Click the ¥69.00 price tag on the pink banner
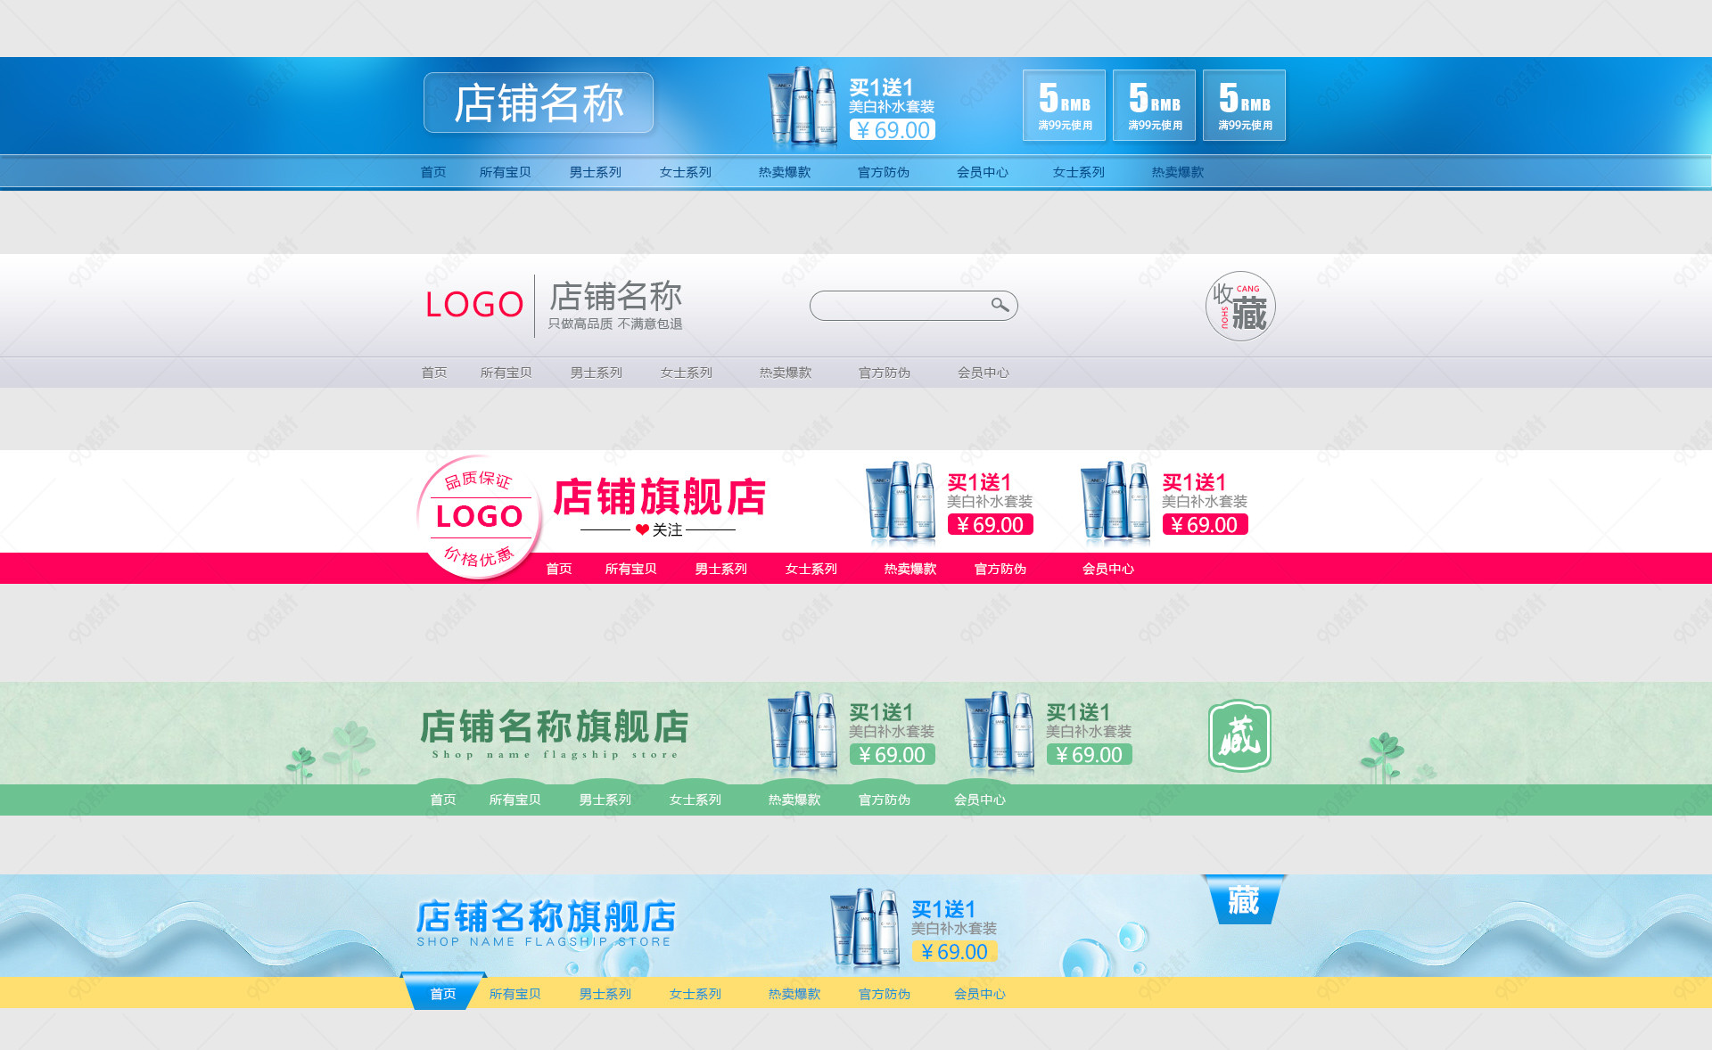Image resolution: width=1712 pixels, height=1050 pixels. tap(990, 525)
